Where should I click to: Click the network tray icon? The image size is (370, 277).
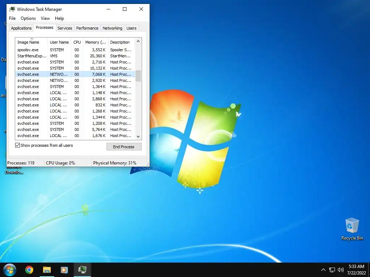(332, 270)
